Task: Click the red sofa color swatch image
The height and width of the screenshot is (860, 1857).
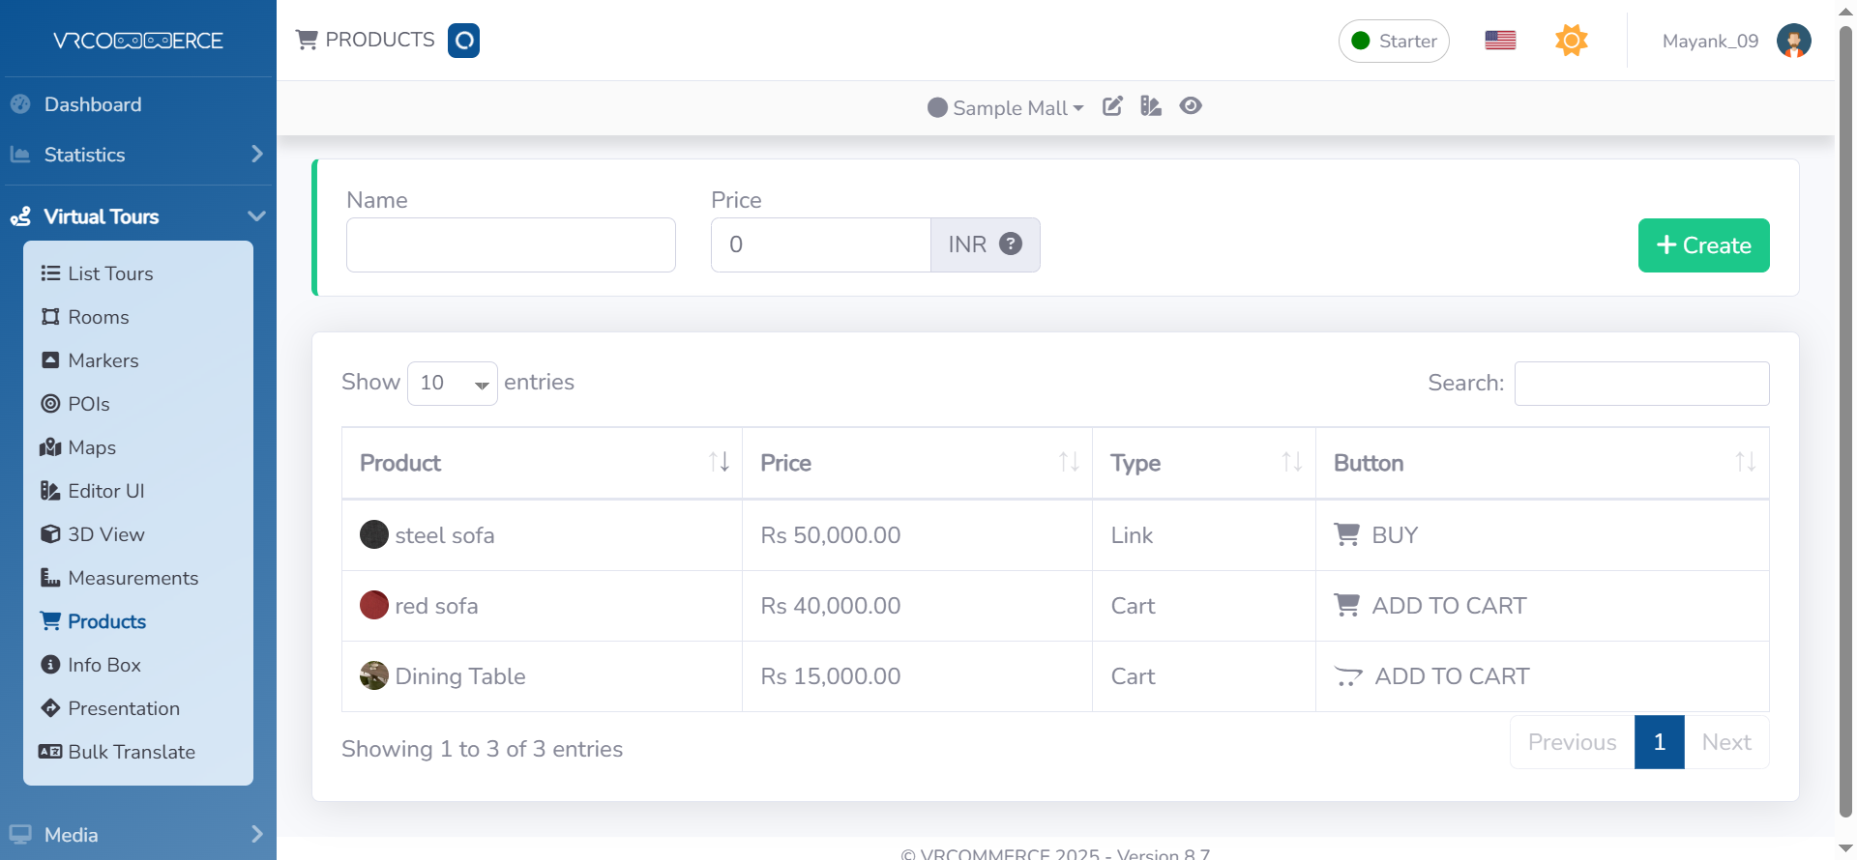Action: tap(374, 605)
